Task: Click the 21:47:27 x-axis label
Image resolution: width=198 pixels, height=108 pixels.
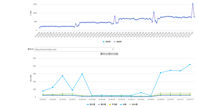Action: tap(190, 99)
